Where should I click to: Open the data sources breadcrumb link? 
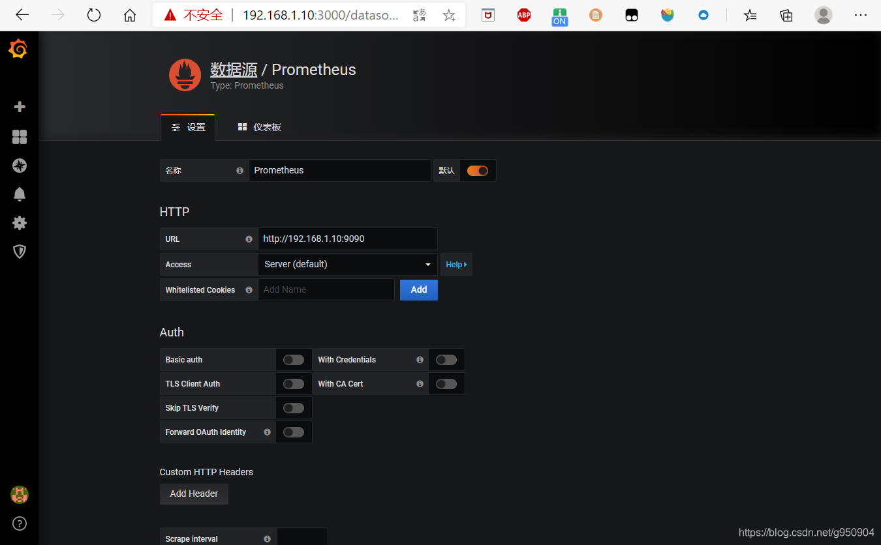coord(234,70)
